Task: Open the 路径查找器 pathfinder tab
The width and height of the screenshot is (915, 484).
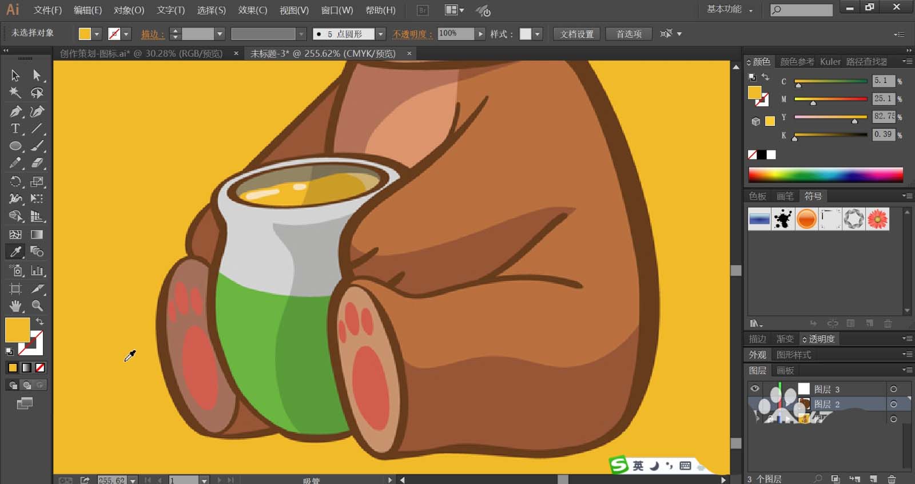Action: click(x=866, y=61)
